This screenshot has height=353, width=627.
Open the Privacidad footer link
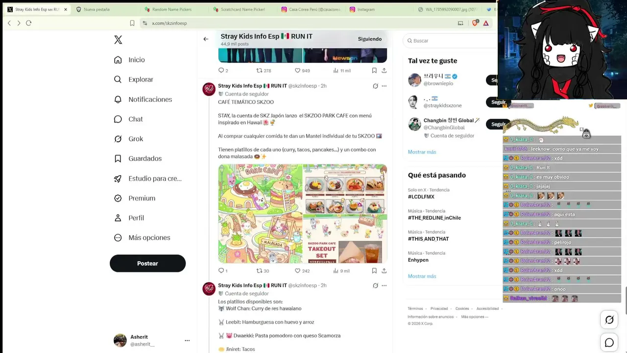439,309
